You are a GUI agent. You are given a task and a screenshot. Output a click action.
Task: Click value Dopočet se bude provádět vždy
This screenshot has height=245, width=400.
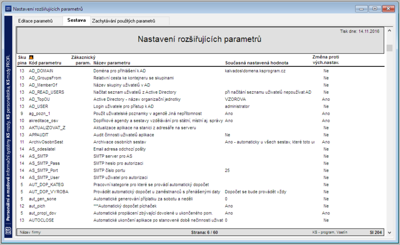click(255, 192)
